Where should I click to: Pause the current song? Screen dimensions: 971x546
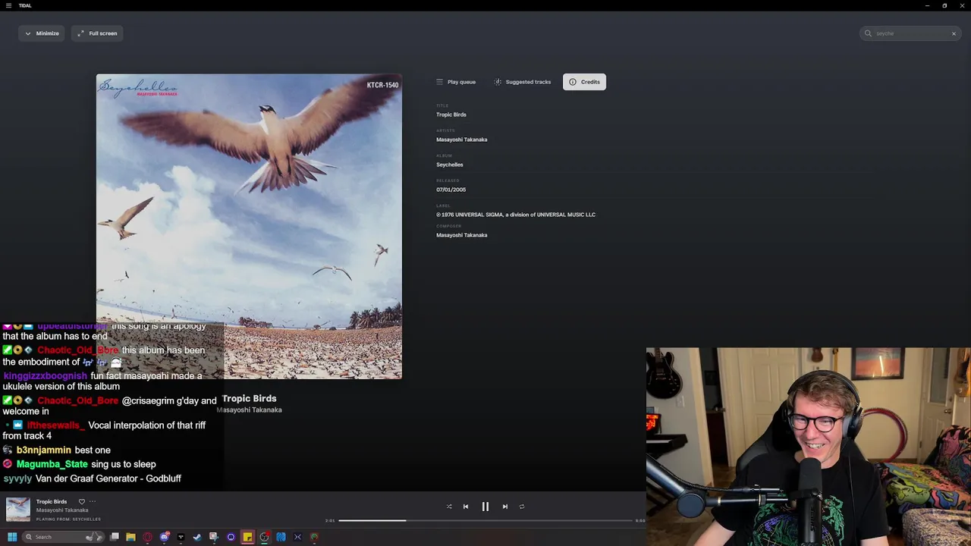click(485, 507)
